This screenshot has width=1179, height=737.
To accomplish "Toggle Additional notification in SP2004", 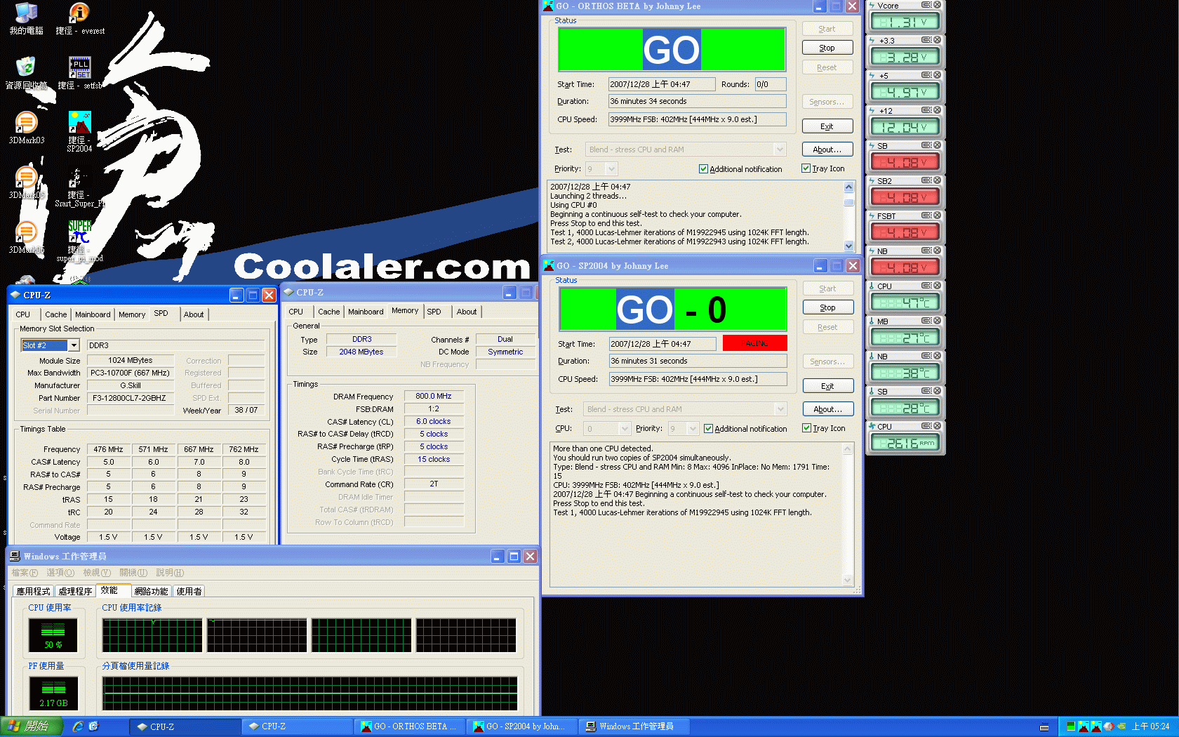I will [708, 429].
